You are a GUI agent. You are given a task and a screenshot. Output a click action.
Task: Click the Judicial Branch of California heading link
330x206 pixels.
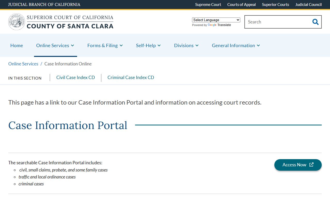(x=44, y=5)
